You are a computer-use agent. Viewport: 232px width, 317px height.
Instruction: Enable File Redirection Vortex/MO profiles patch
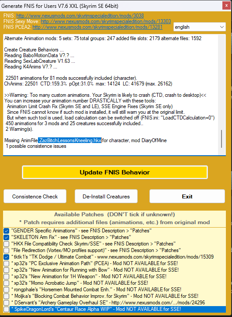[6, 250]
